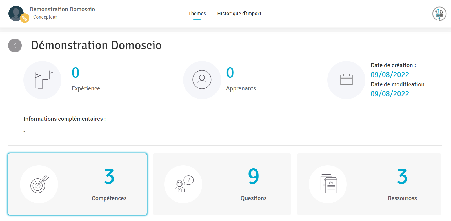
Task: Open the robot assistant icon
Action: pos(439,14)
